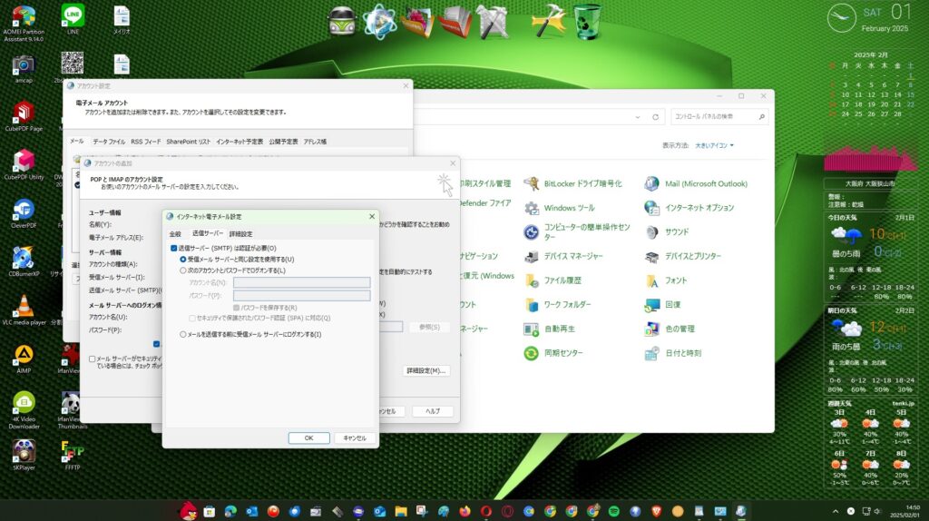
Task: Open BitLocker drive encryption in Control Panel
Action: point(582,183)
